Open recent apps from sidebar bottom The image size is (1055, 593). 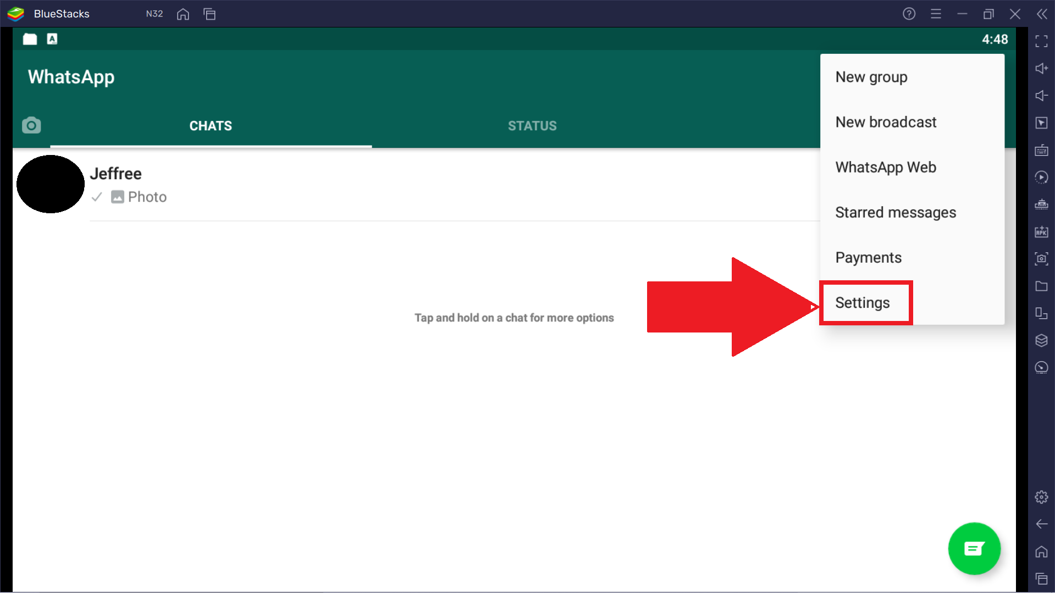pos(1041,579)
